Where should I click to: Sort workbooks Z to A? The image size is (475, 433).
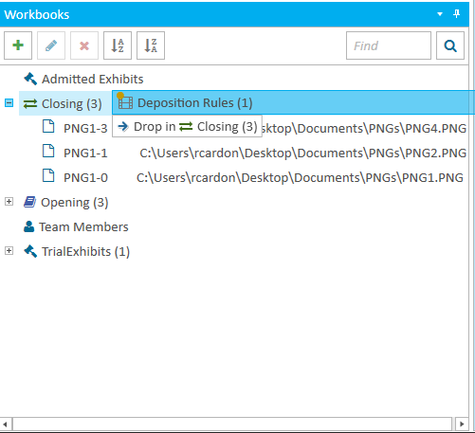[151, 45]
